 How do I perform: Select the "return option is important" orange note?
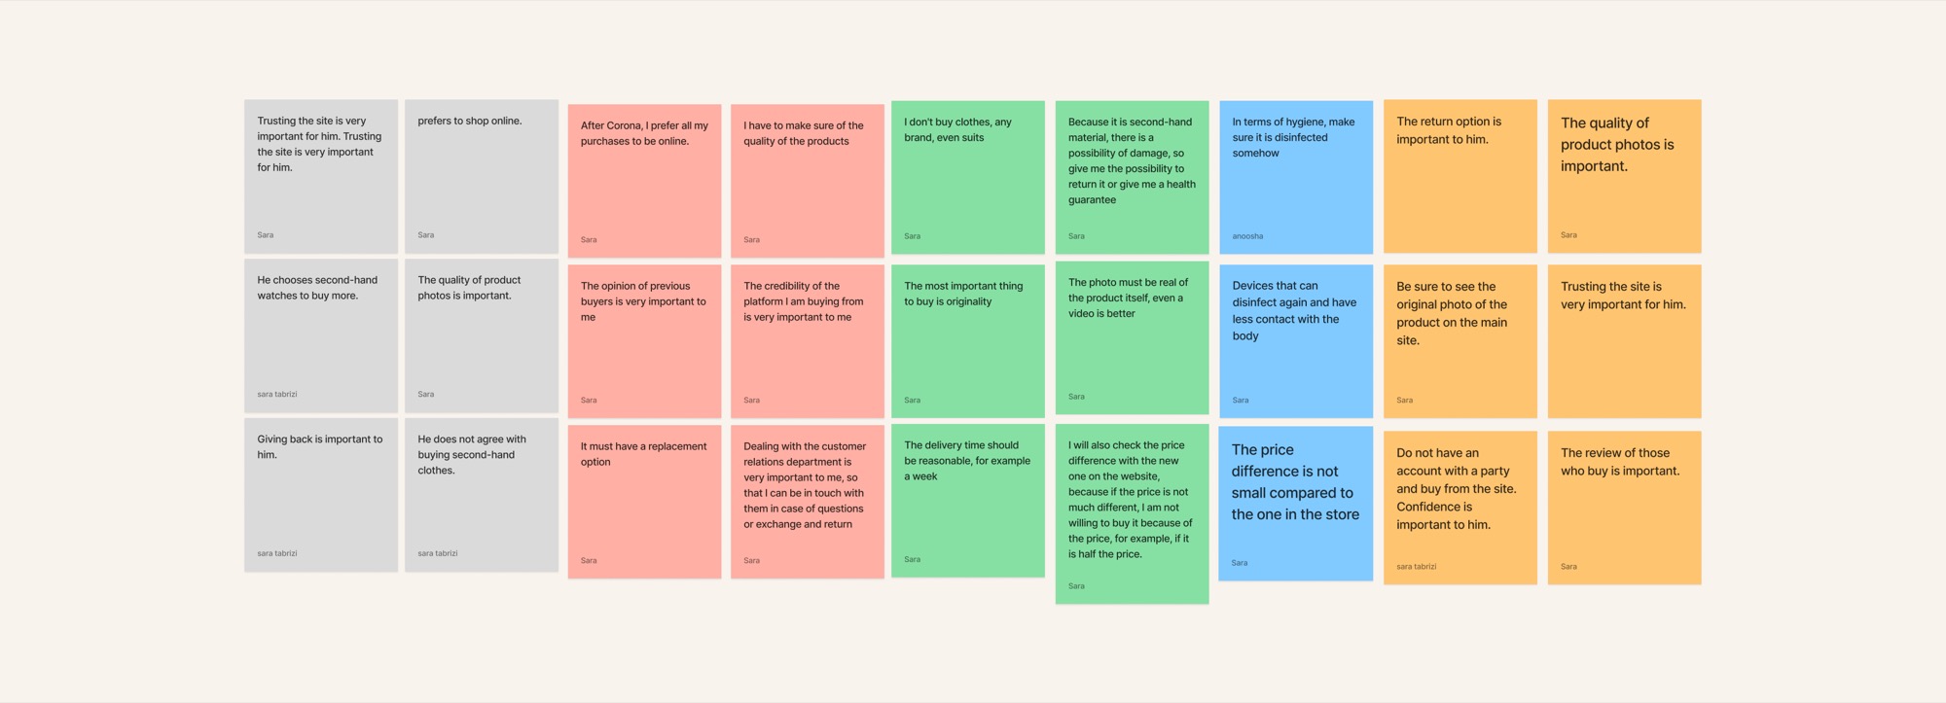[1459, 177]
